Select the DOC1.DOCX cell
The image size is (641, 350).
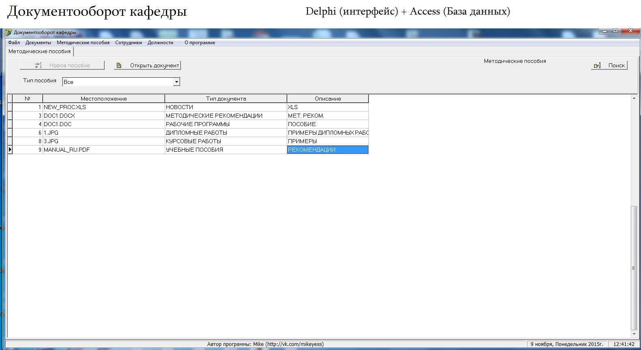pos(104,116)
